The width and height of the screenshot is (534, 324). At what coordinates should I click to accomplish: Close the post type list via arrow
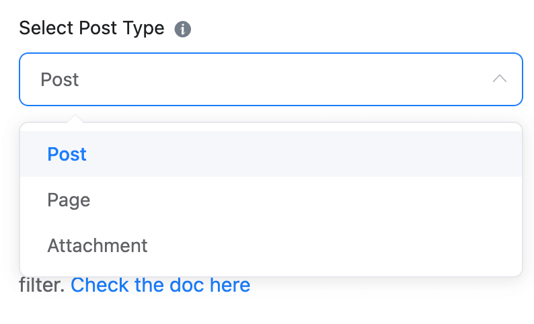(x=499, y=79)
